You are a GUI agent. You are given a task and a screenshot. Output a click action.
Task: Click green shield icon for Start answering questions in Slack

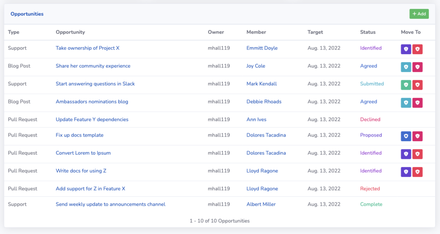(x=406, y=85)
